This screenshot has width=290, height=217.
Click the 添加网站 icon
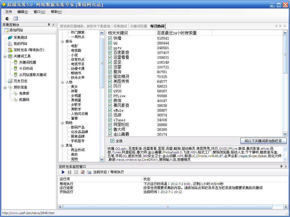[7, 30]
